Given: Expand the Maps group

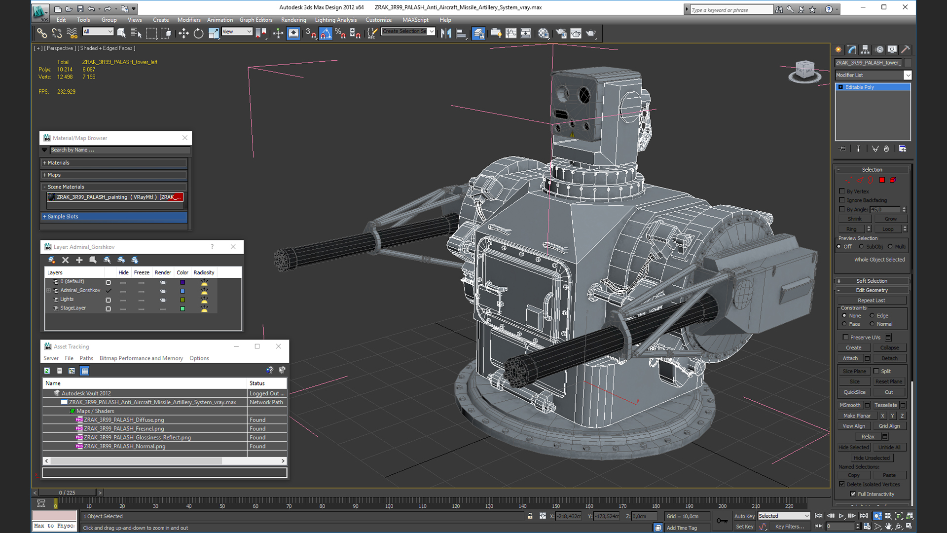Looking at the screenshot, I should pos(114,175).
